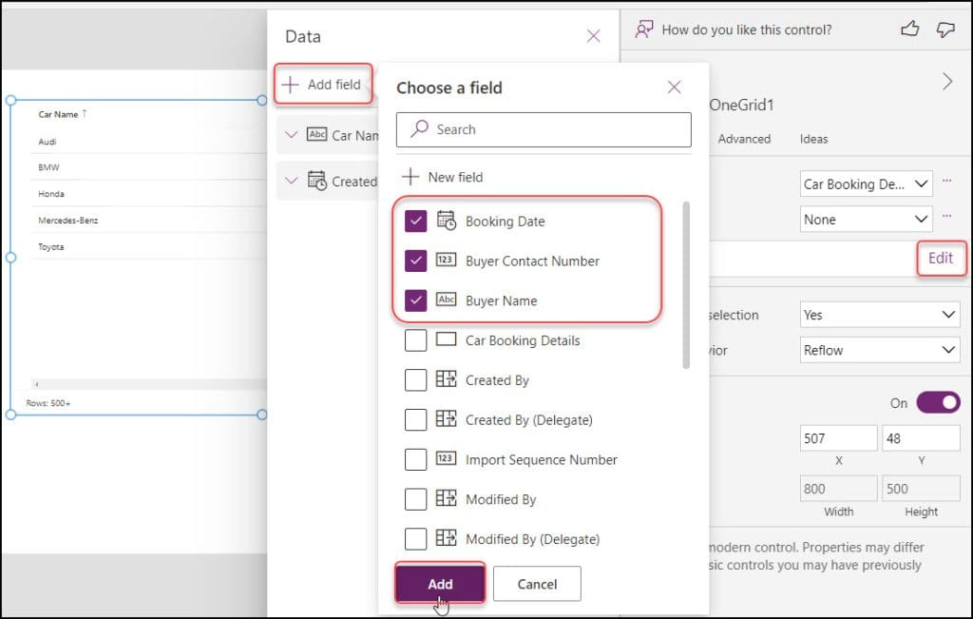
Task: Click the Car Name sort arrow
Action: 85,113
